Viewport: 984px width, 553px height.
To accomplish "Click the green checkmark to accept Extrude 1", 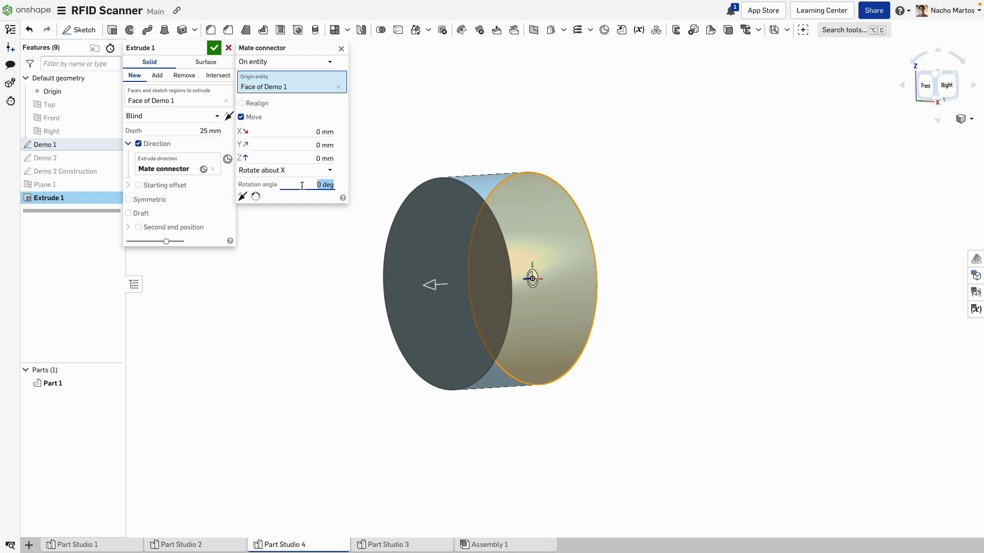I will 214,48.
